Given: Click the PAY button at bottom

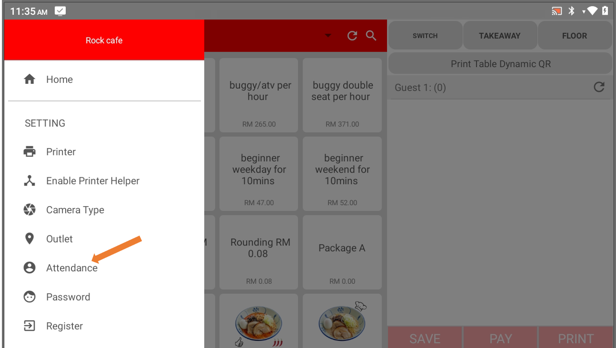Looking at the screenshot, I should (x=500, y=338).
